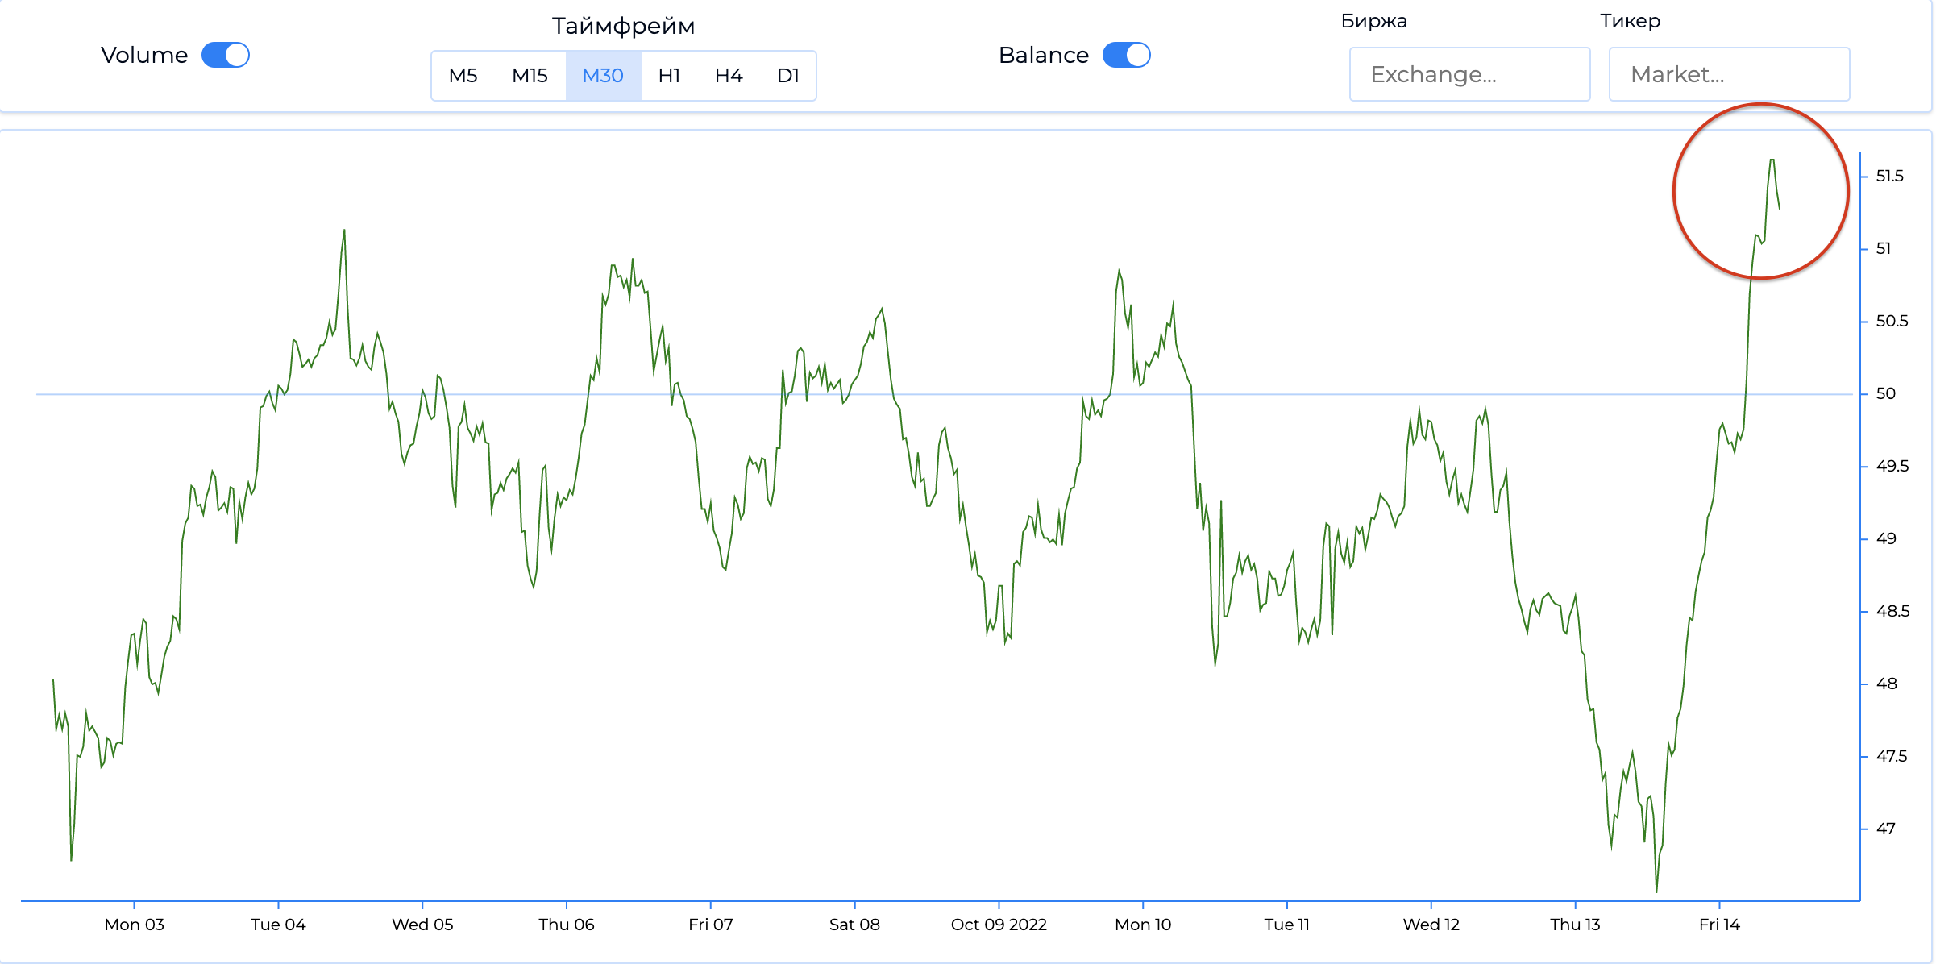
Task: Switch to the H4 timeframe
Action: pos(728,76)
